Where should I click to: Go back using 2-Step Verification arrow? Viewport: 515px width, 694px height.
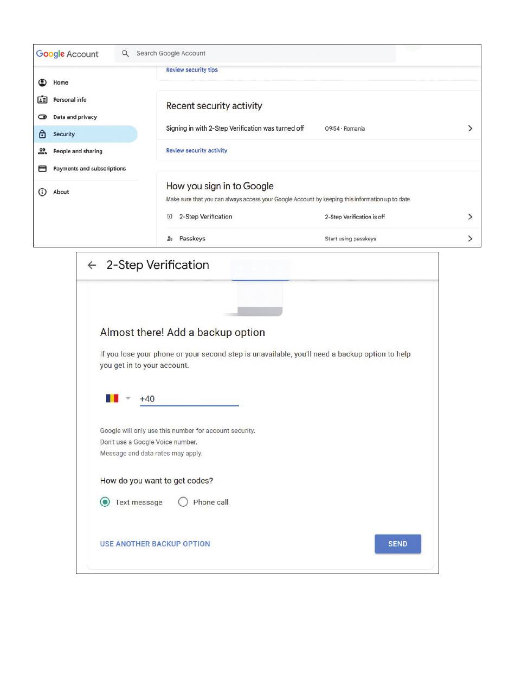tap(92, 265)
